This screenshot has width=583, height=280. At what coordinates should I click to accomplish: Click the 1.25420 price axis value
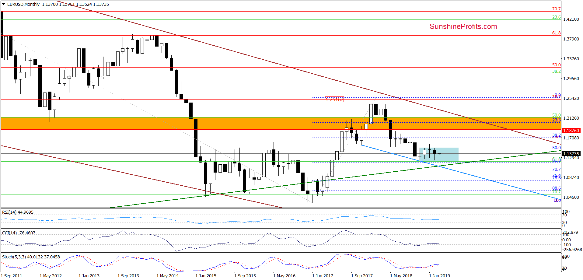[571, 98]
